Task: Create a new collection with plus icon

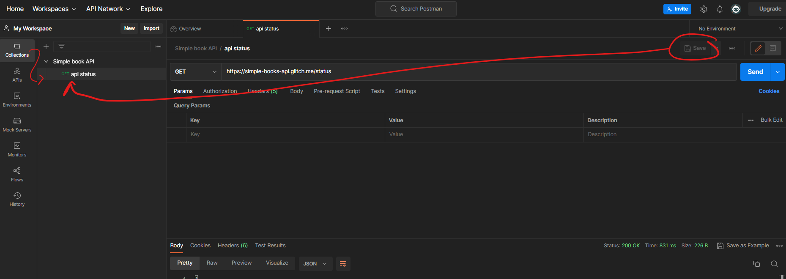Action: click(46, 46)
